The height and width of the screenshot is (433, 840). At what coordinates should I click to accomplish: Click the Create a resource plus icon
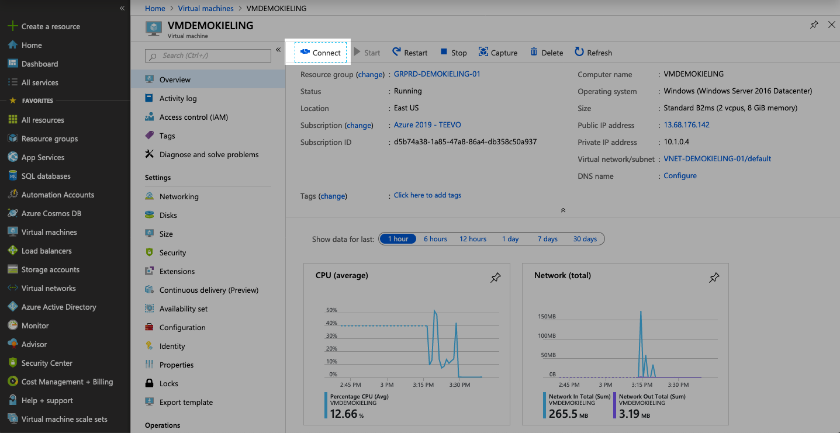(12, 26)
